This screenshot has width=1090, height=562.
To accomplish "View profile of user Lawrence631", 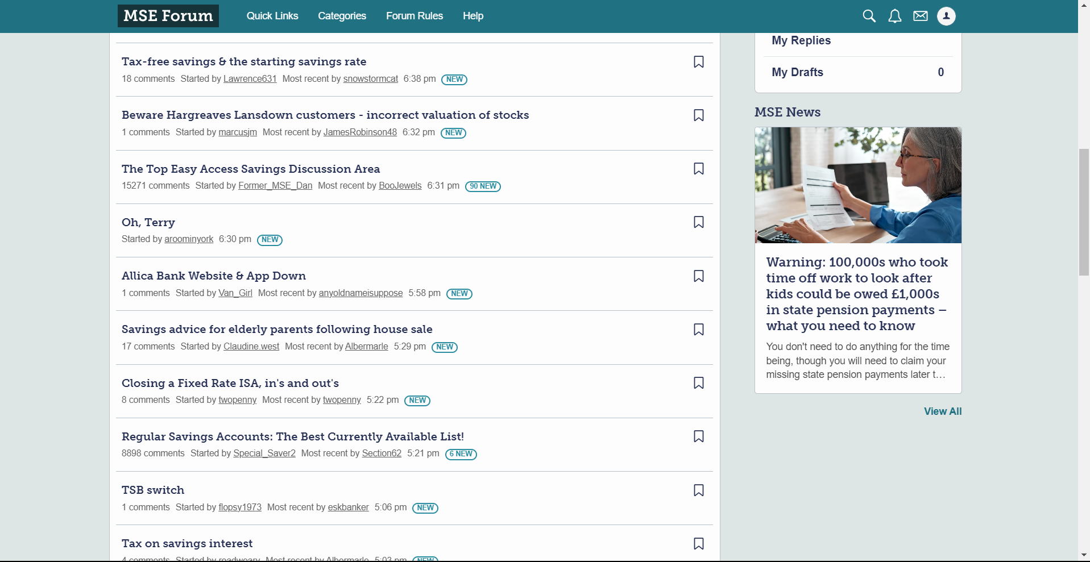I will click(x=250, y=79).
